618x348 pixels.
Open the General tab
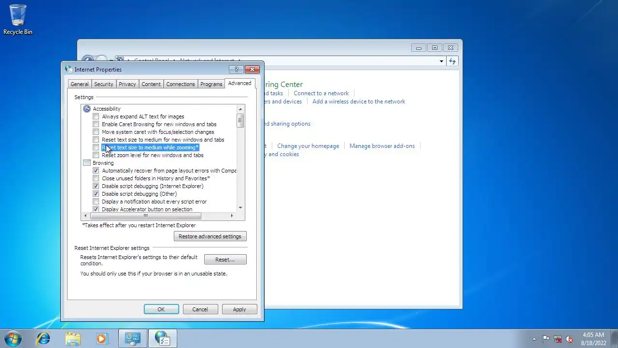click(x=80, y=84)
